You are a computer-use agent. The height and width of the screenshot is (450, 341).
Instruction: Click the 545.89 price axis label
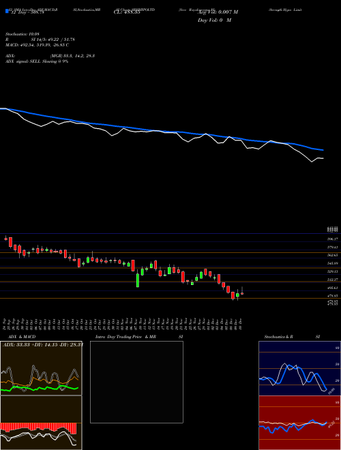click(333, 263)
